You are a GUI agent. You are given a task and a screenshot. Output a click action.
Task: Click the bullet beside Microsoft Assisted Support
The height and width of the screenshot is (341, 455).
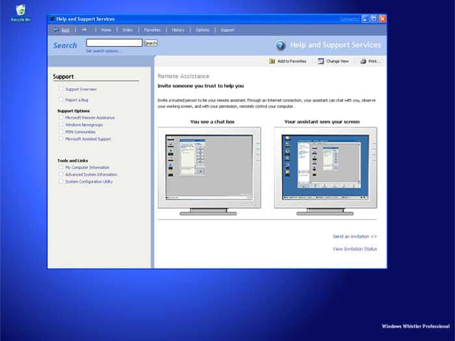(x=60, y=138)
